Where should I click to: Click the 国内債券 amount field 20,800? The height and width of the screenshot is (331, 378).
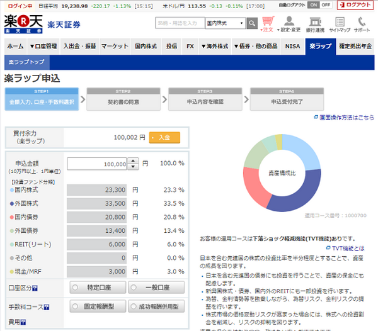96,217
